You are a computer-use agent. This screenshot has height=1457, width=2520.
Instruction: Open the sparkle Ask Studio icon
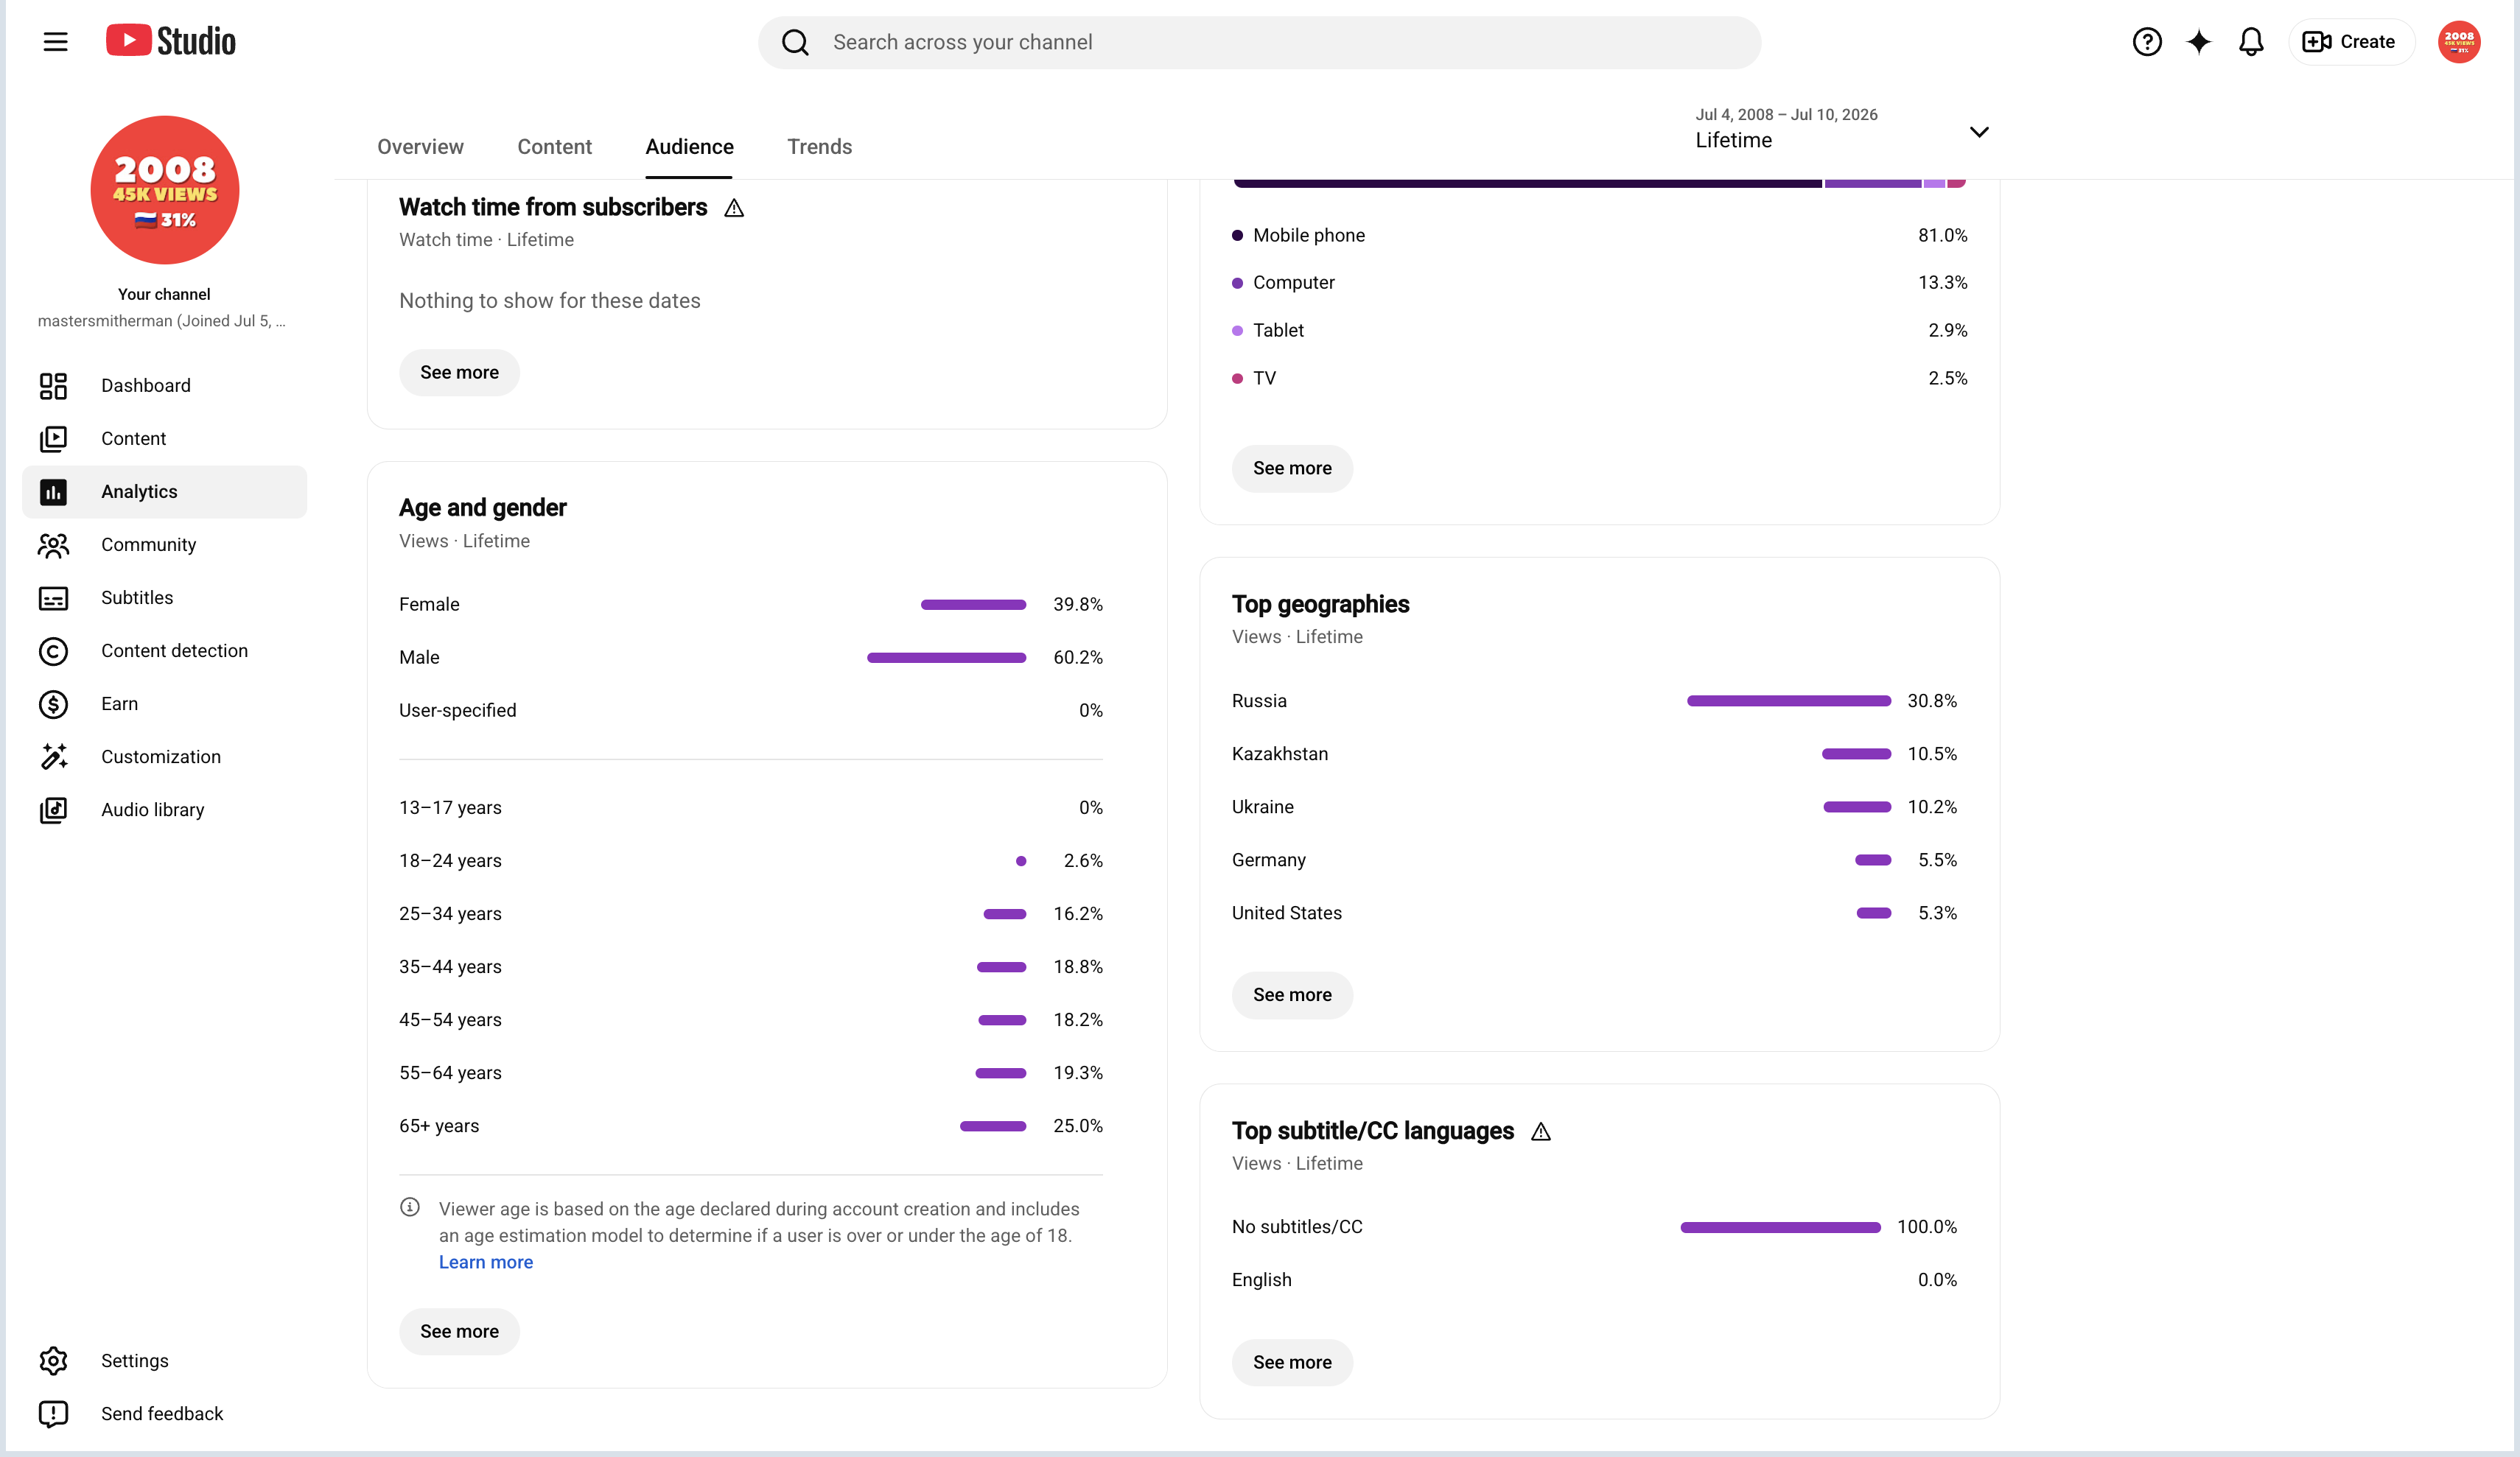tap(2198, 42)
